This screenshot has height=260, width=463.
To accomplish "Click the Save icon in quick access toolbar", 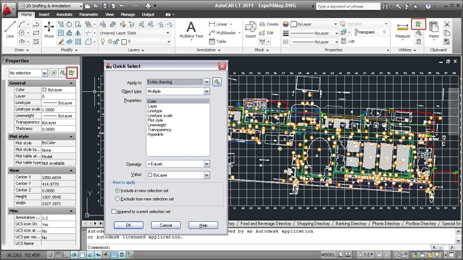I will click(105, 6).
